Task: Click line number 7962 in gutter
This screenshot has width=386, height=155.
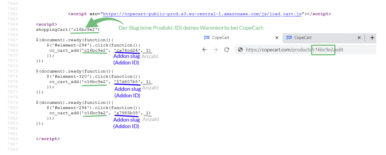Action: (x=12, y=14)
